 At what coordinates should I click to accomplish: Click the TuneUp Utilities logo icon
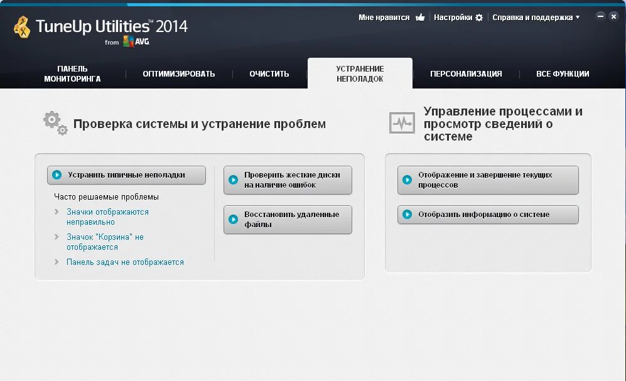point(22,28)
